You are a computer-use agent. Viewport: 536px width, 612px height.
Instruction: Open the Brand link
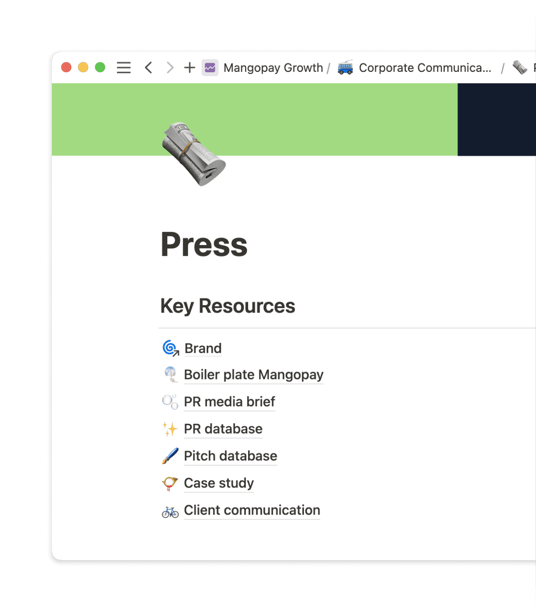(203, 348)
